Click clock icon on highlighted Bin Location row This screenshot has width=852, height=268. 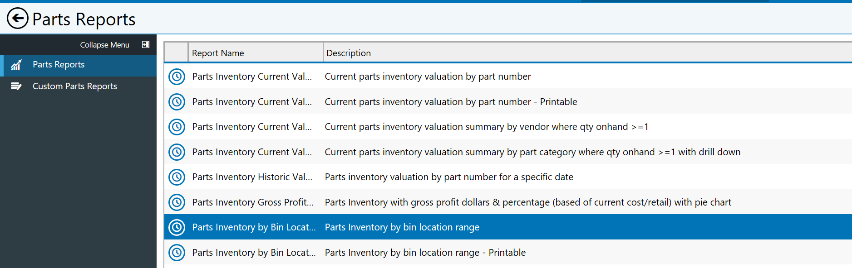pos(177,227)
